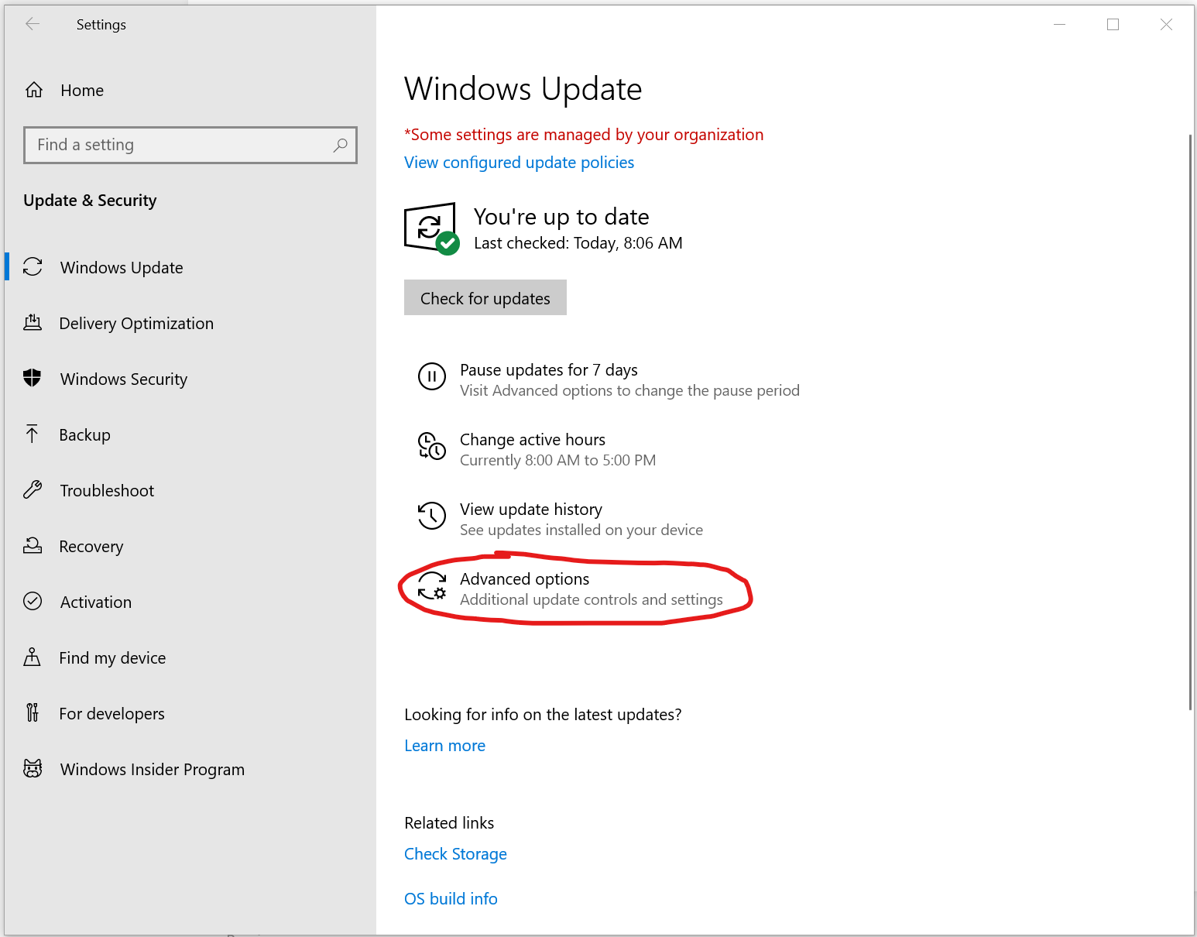Screen dimensions: 1197x937
Task: Maximize the Settings window
Action: [x=1113, y=24]
